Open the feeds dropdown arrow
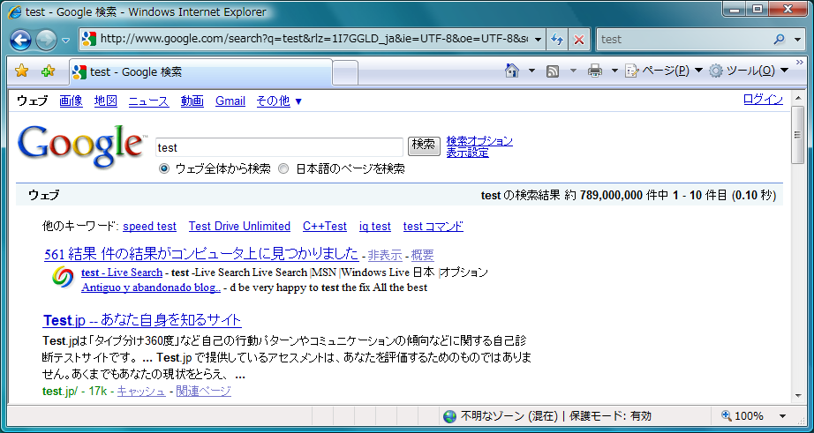Screen dimensions: 814x433 (x=573, y=71)
